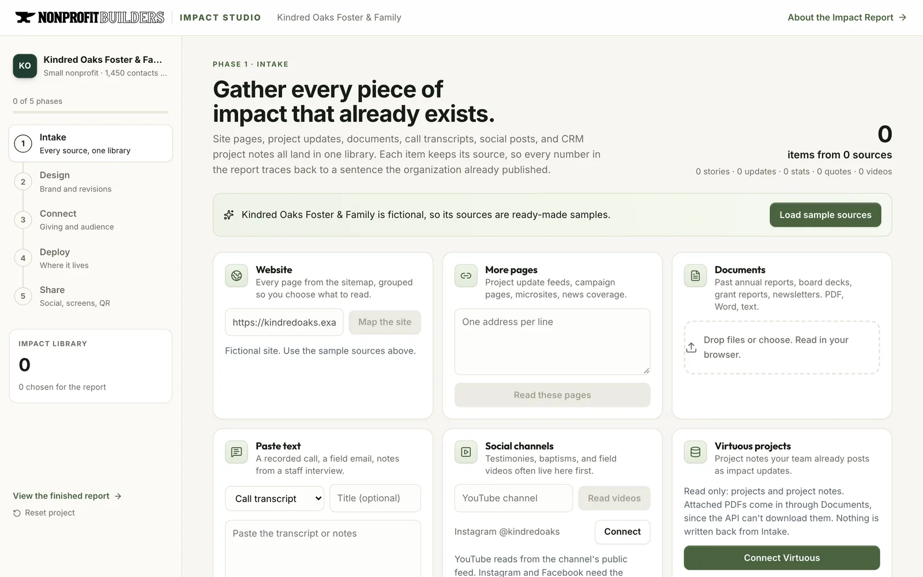This screenshot has width=923, height=577.
Task: Click the website URL input field
Action: point(284,322)
